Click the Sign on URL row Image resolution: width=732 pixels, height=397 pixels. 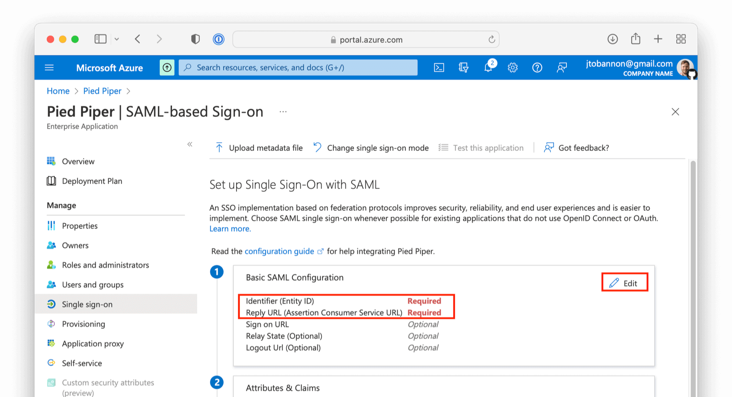pos(342,324)
